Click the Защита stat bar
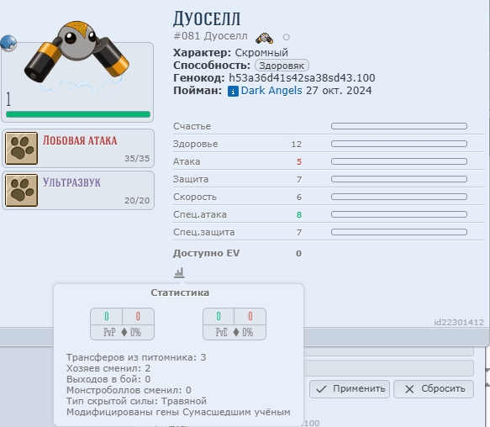The height and width of the screenshot is (427, 490). pyautogui.click(x=399, y=179)
